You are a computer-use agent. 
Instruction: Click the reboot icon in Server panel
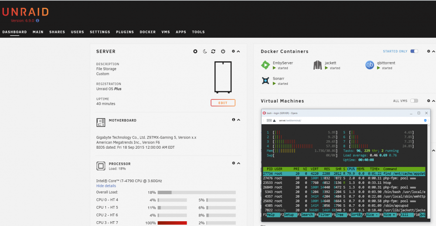[213, 51]
